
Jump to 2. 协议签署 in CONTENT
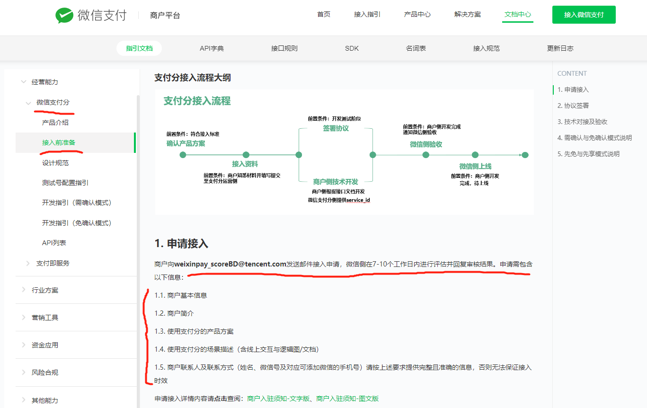(573, 106)
